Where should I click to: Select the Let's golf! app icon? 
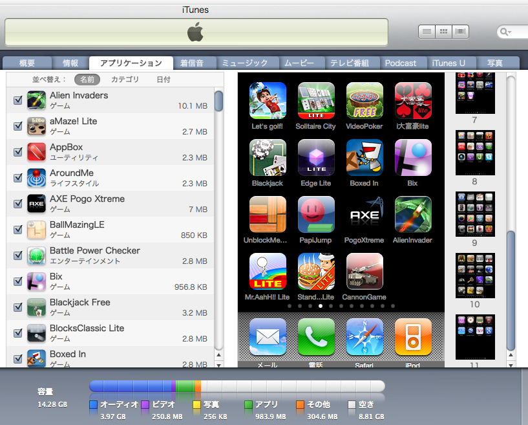coord(268,100)
